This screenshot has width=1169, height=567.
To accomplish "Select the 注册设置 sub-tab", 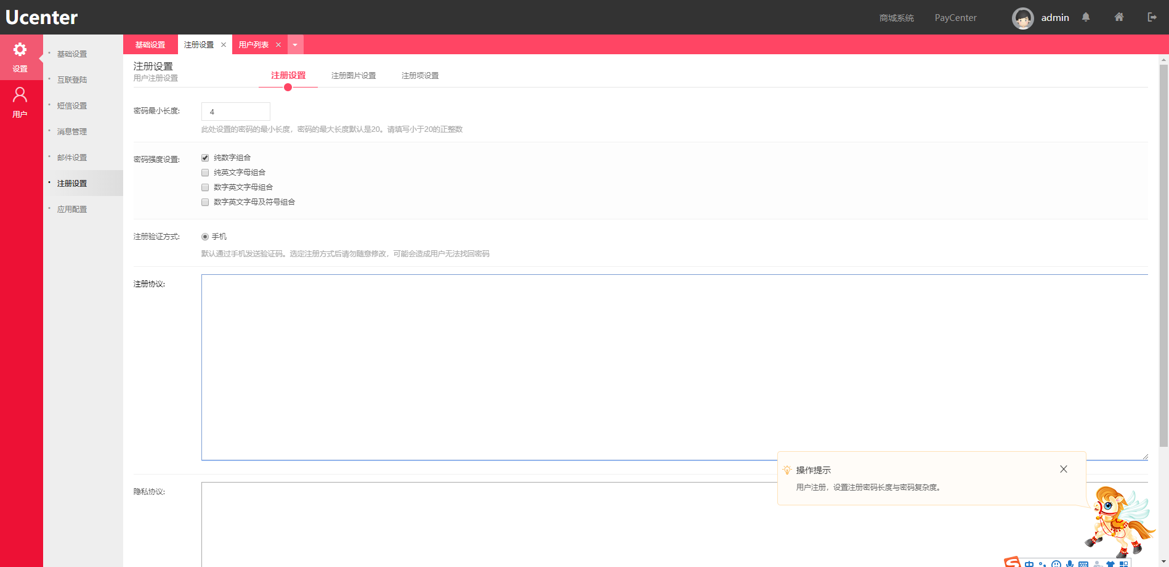I will point(288,75).
